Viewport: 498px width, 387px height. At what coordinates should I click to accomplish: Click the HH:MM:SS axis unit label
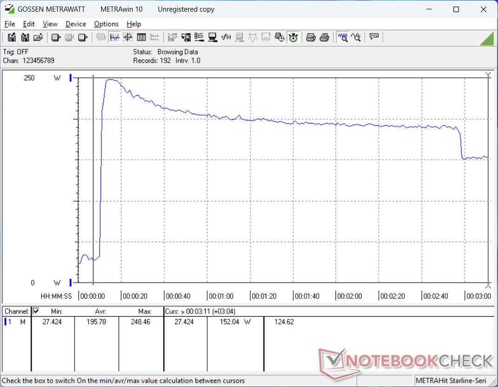(x=56, y=296)
